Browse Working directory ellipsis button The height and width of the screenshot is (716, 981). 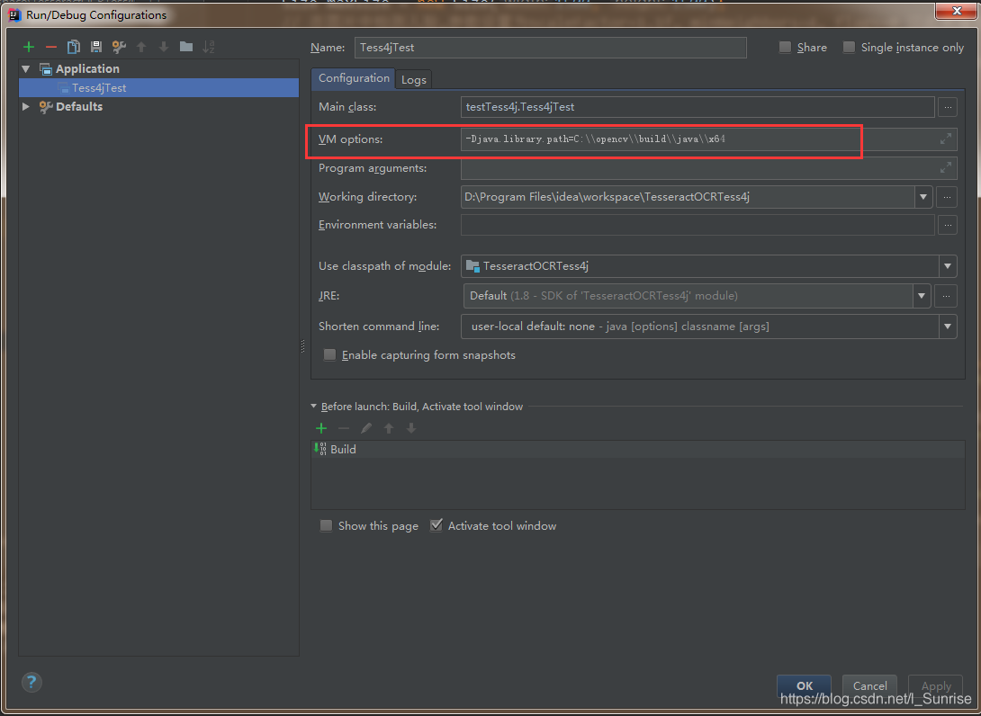click(947, 197)
